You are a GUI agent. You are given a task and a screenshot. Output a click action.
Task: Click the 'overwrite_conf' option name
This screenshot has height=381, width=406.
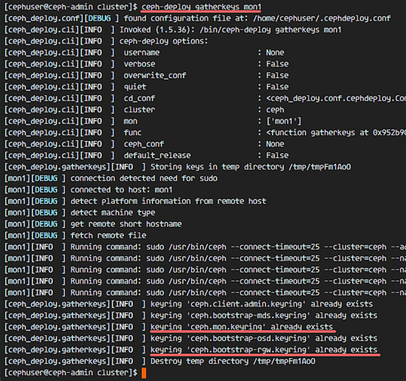click(x=155, y=75)
